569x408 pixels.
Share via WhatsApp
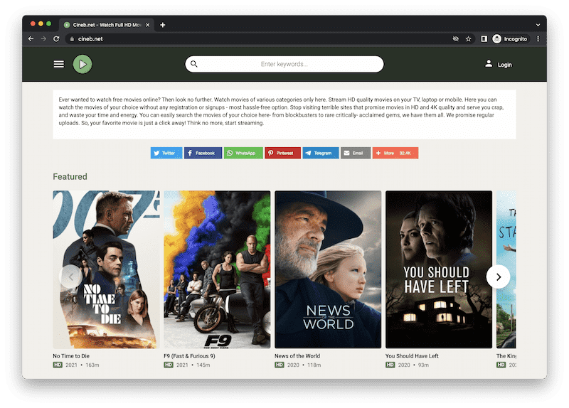pyautogui.click(x=243, y=153)
